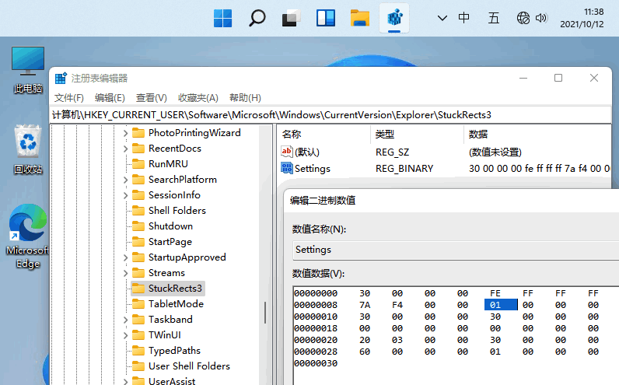Select StartPage tree key
This screenshot has width=619, height=385.
(x=170, y=242)
